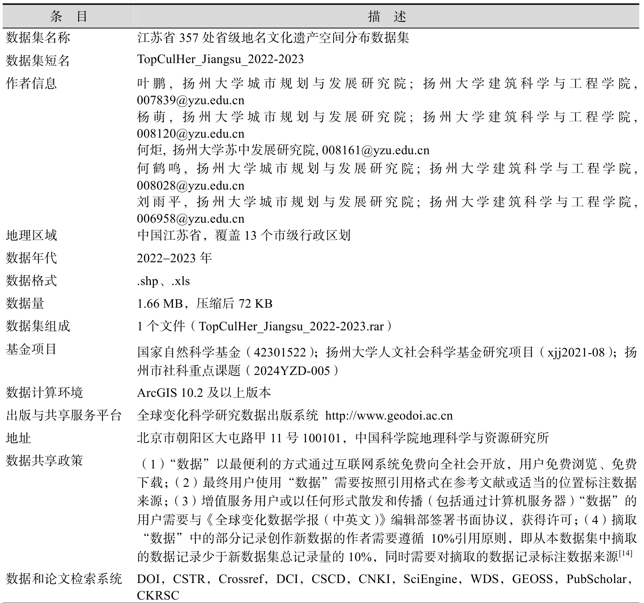Screen dimensions: 644x603
Task: Click the reference superscript [14]
Action: 626,553
